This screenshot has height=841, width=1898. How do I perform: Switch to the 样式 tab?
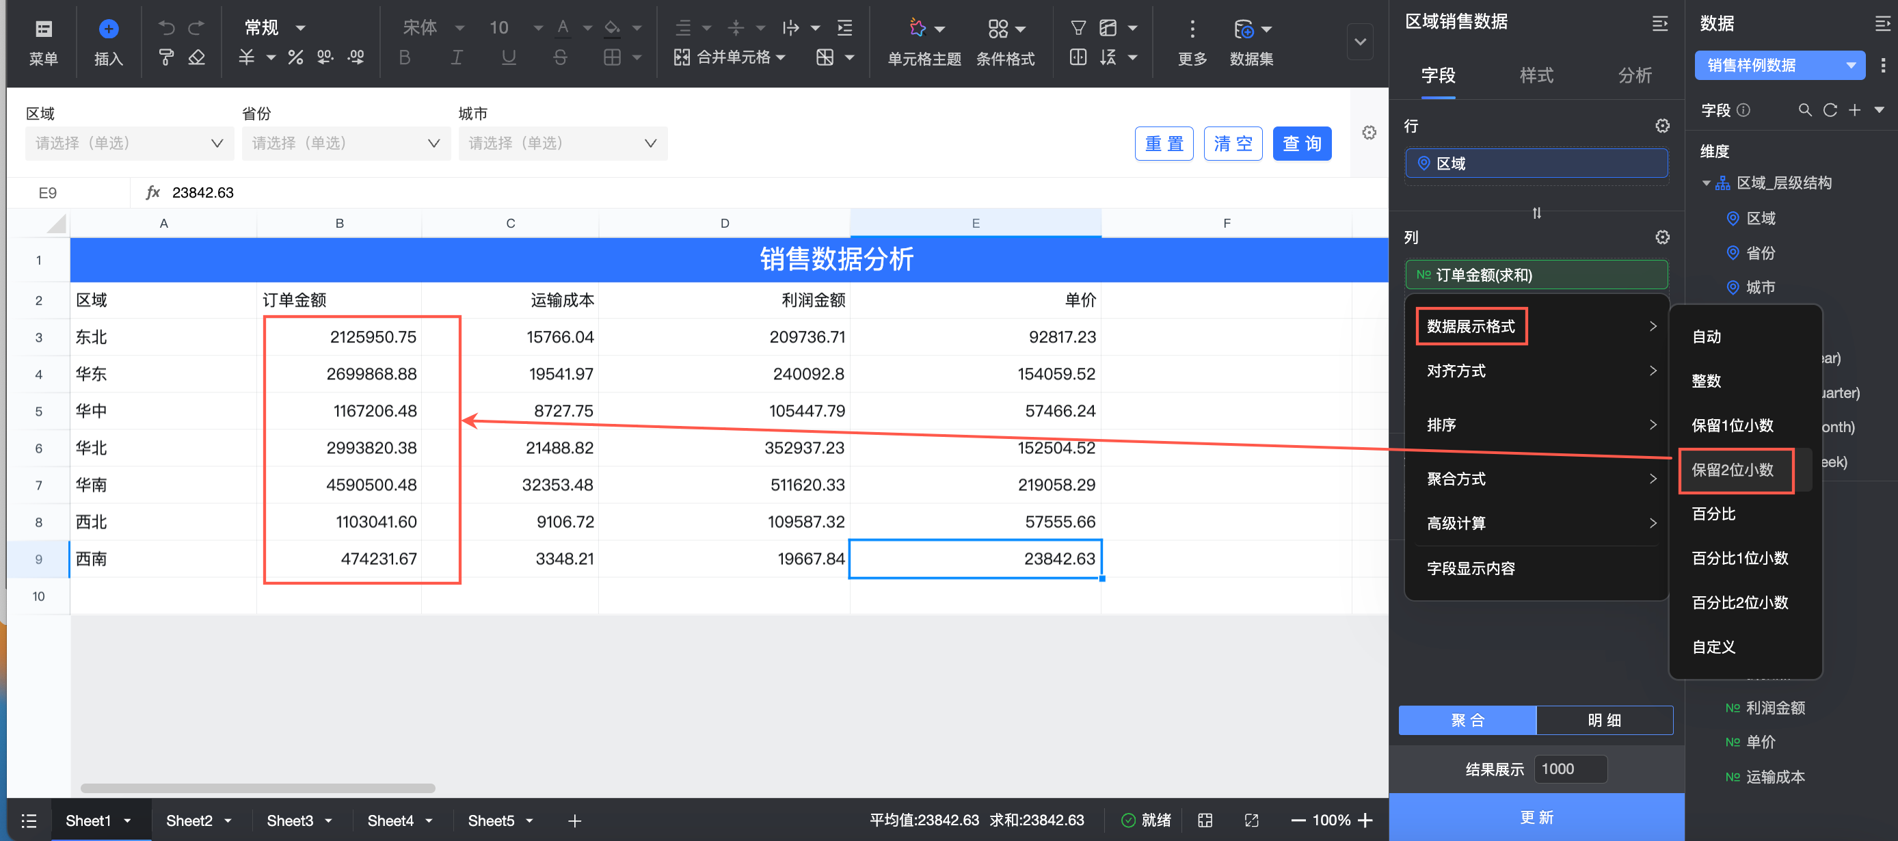click(x=1536, y=75)
